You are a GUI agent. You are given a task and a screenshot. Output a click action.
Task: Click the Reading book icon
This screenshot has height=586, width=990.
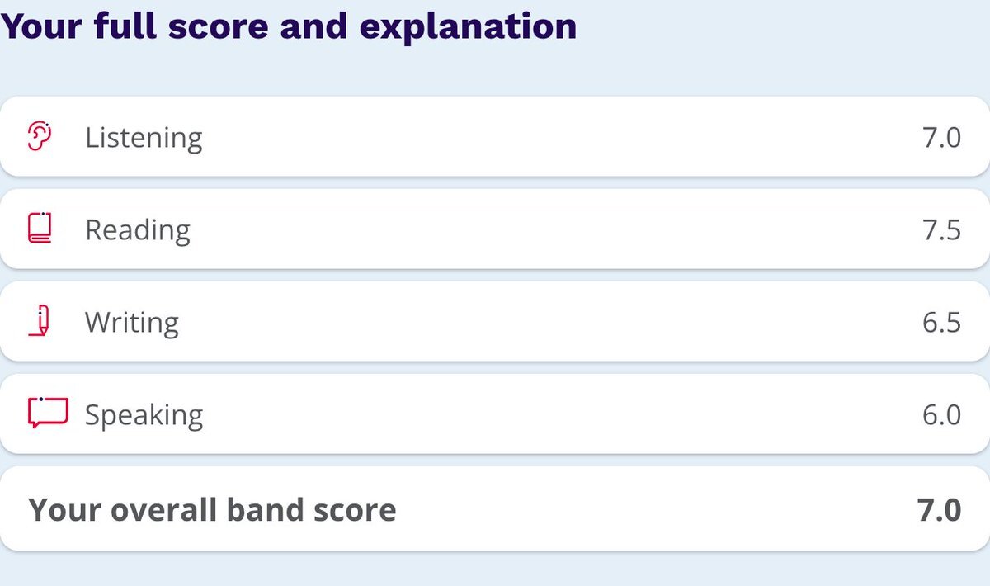tap(40, 229)
